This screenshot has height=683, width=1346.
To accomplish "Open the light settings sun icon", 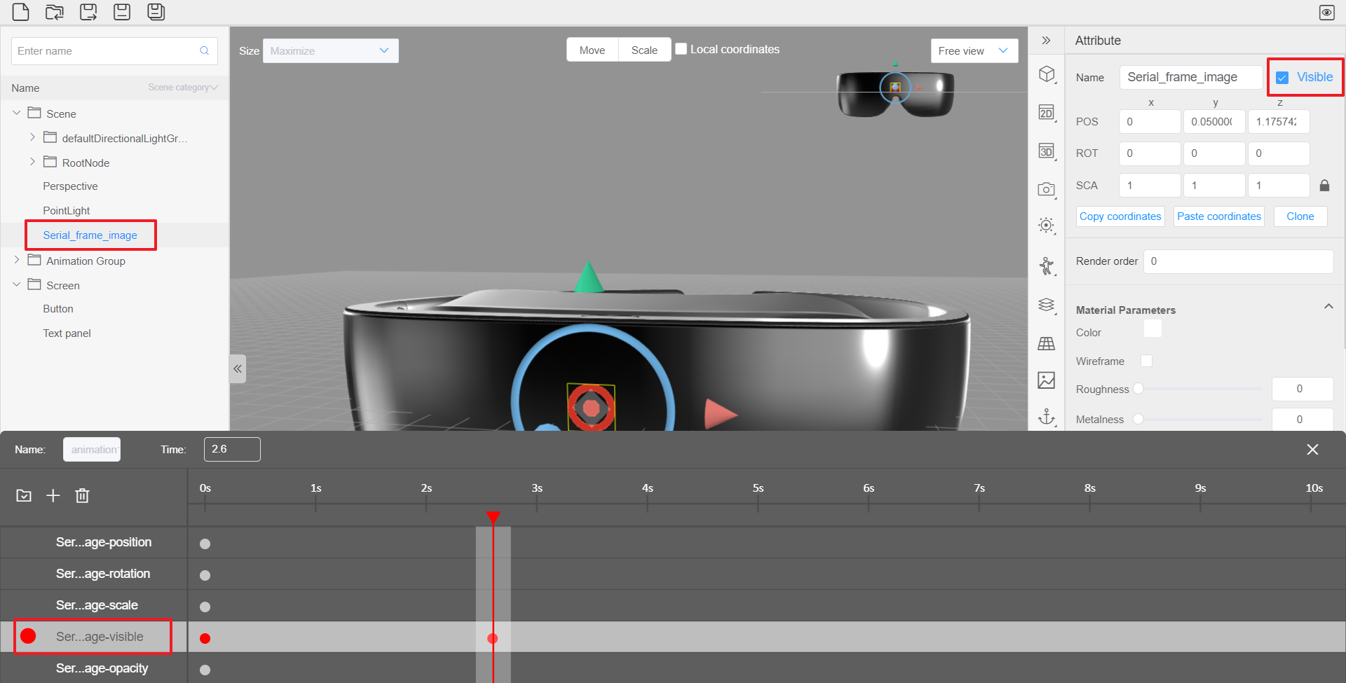I will click(x=1047, y=226).
